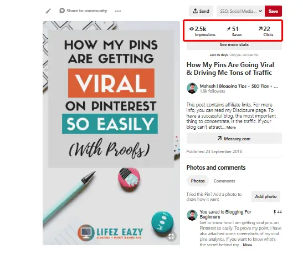This screenshot has height=254, width=303.
Task: Click Mahesh profile avatar next to follower count
Action: tap(192, 88)
